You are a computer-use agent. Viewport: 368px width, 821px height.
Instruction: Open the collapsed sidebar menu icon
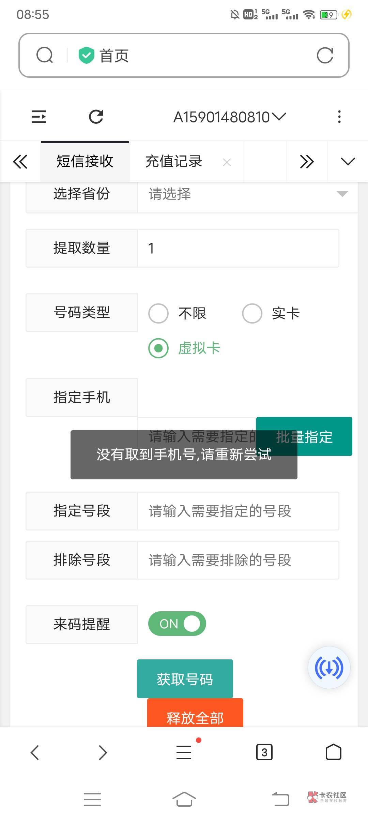[x=39, y=117]
